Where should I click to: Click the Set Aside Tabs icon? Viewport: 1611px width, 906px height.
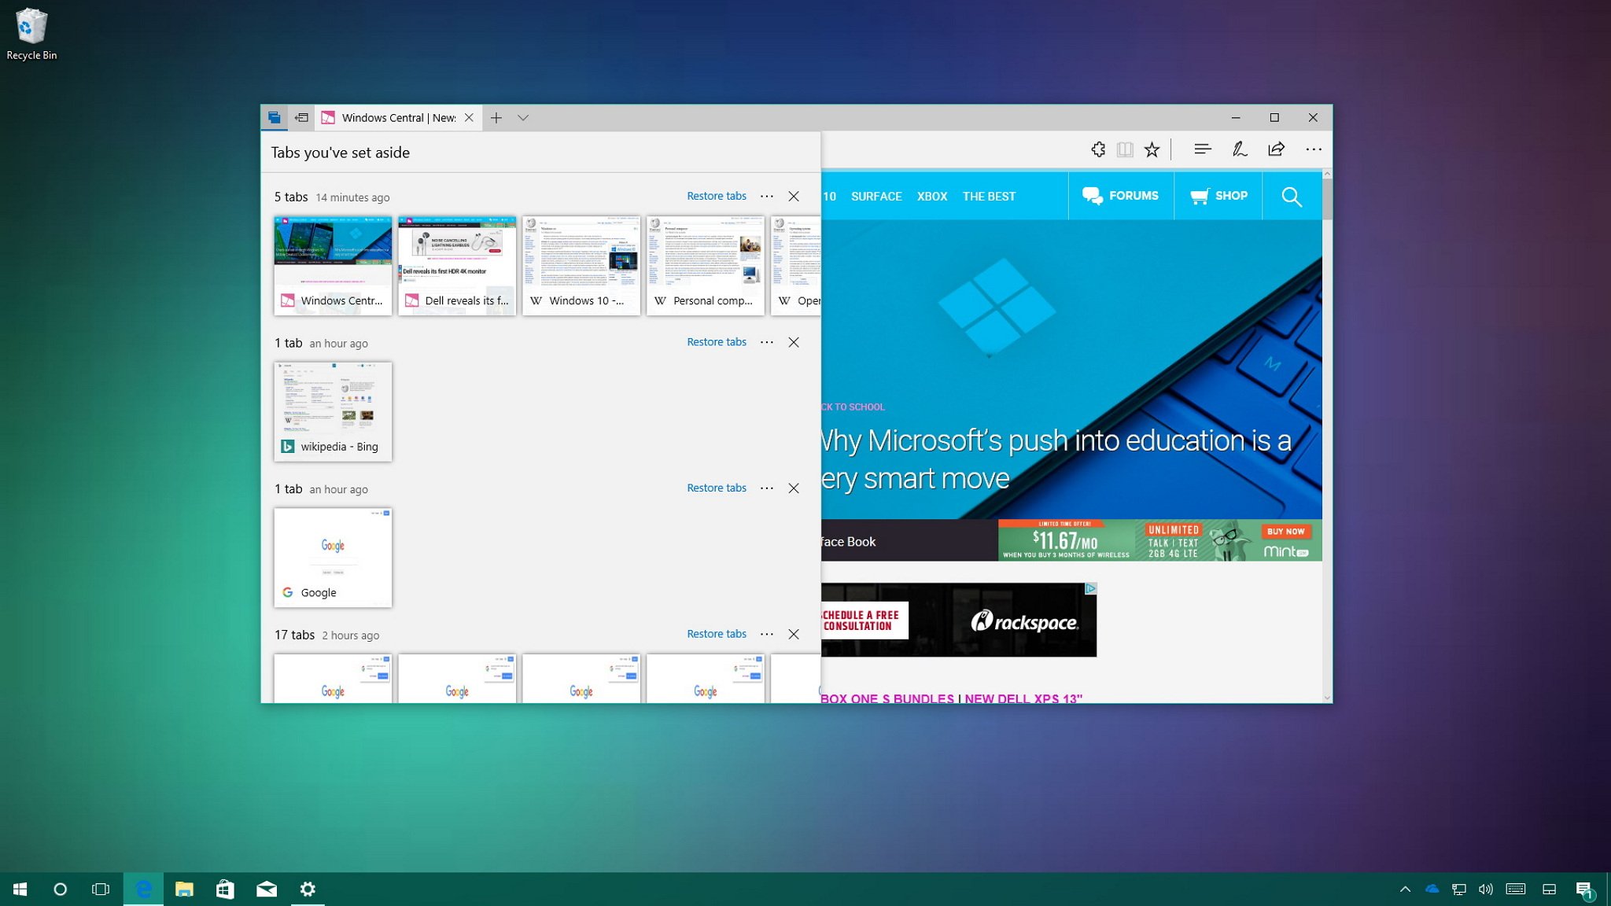pos(302,117)
